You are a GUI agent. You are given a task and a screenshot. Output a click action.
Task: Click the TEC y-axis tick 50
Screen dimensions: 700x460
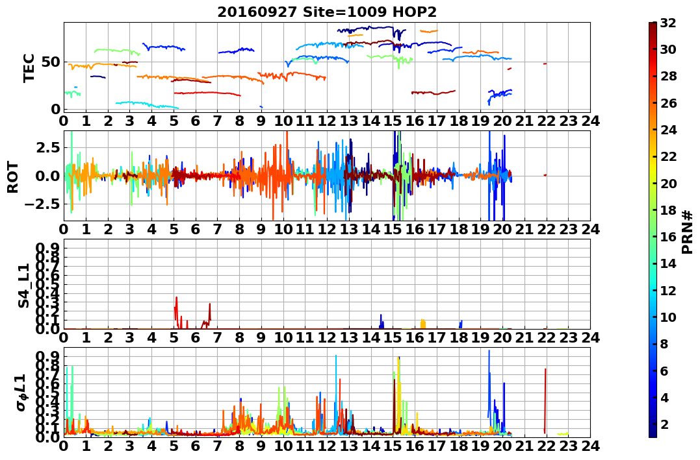click(x=51, y=62)
